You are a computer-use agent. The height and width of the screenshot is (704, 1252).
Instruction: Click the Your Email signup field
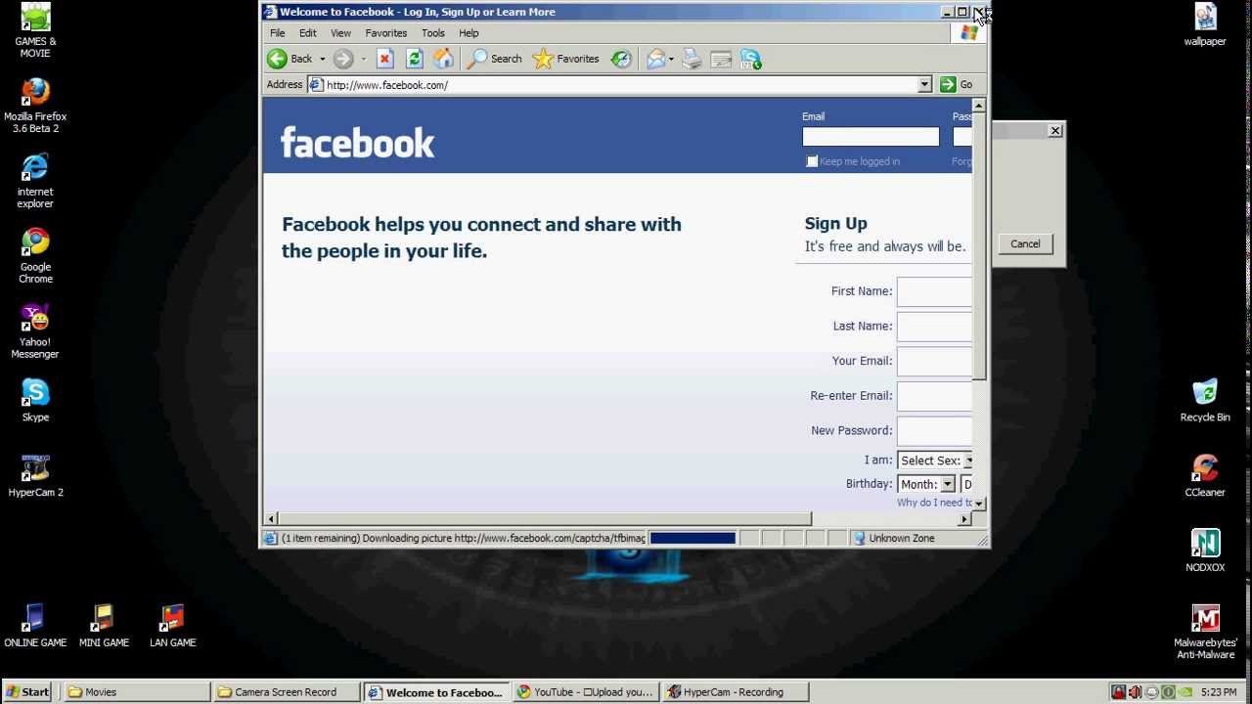[935, 362]
